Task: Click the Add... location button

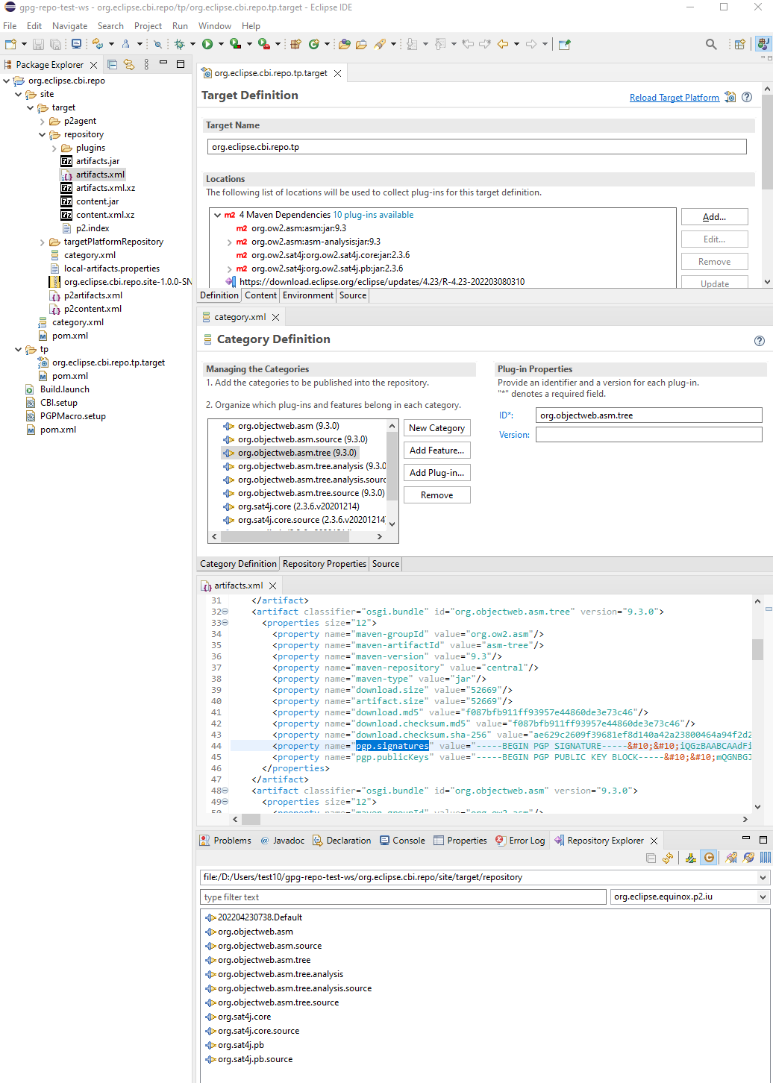Action: [x=714, y=217]
